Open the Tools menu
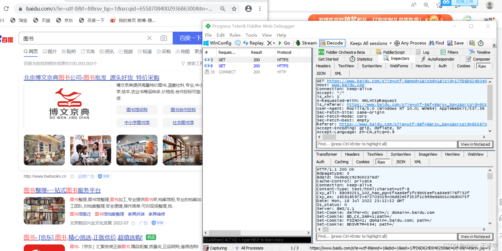 point(251,35)
